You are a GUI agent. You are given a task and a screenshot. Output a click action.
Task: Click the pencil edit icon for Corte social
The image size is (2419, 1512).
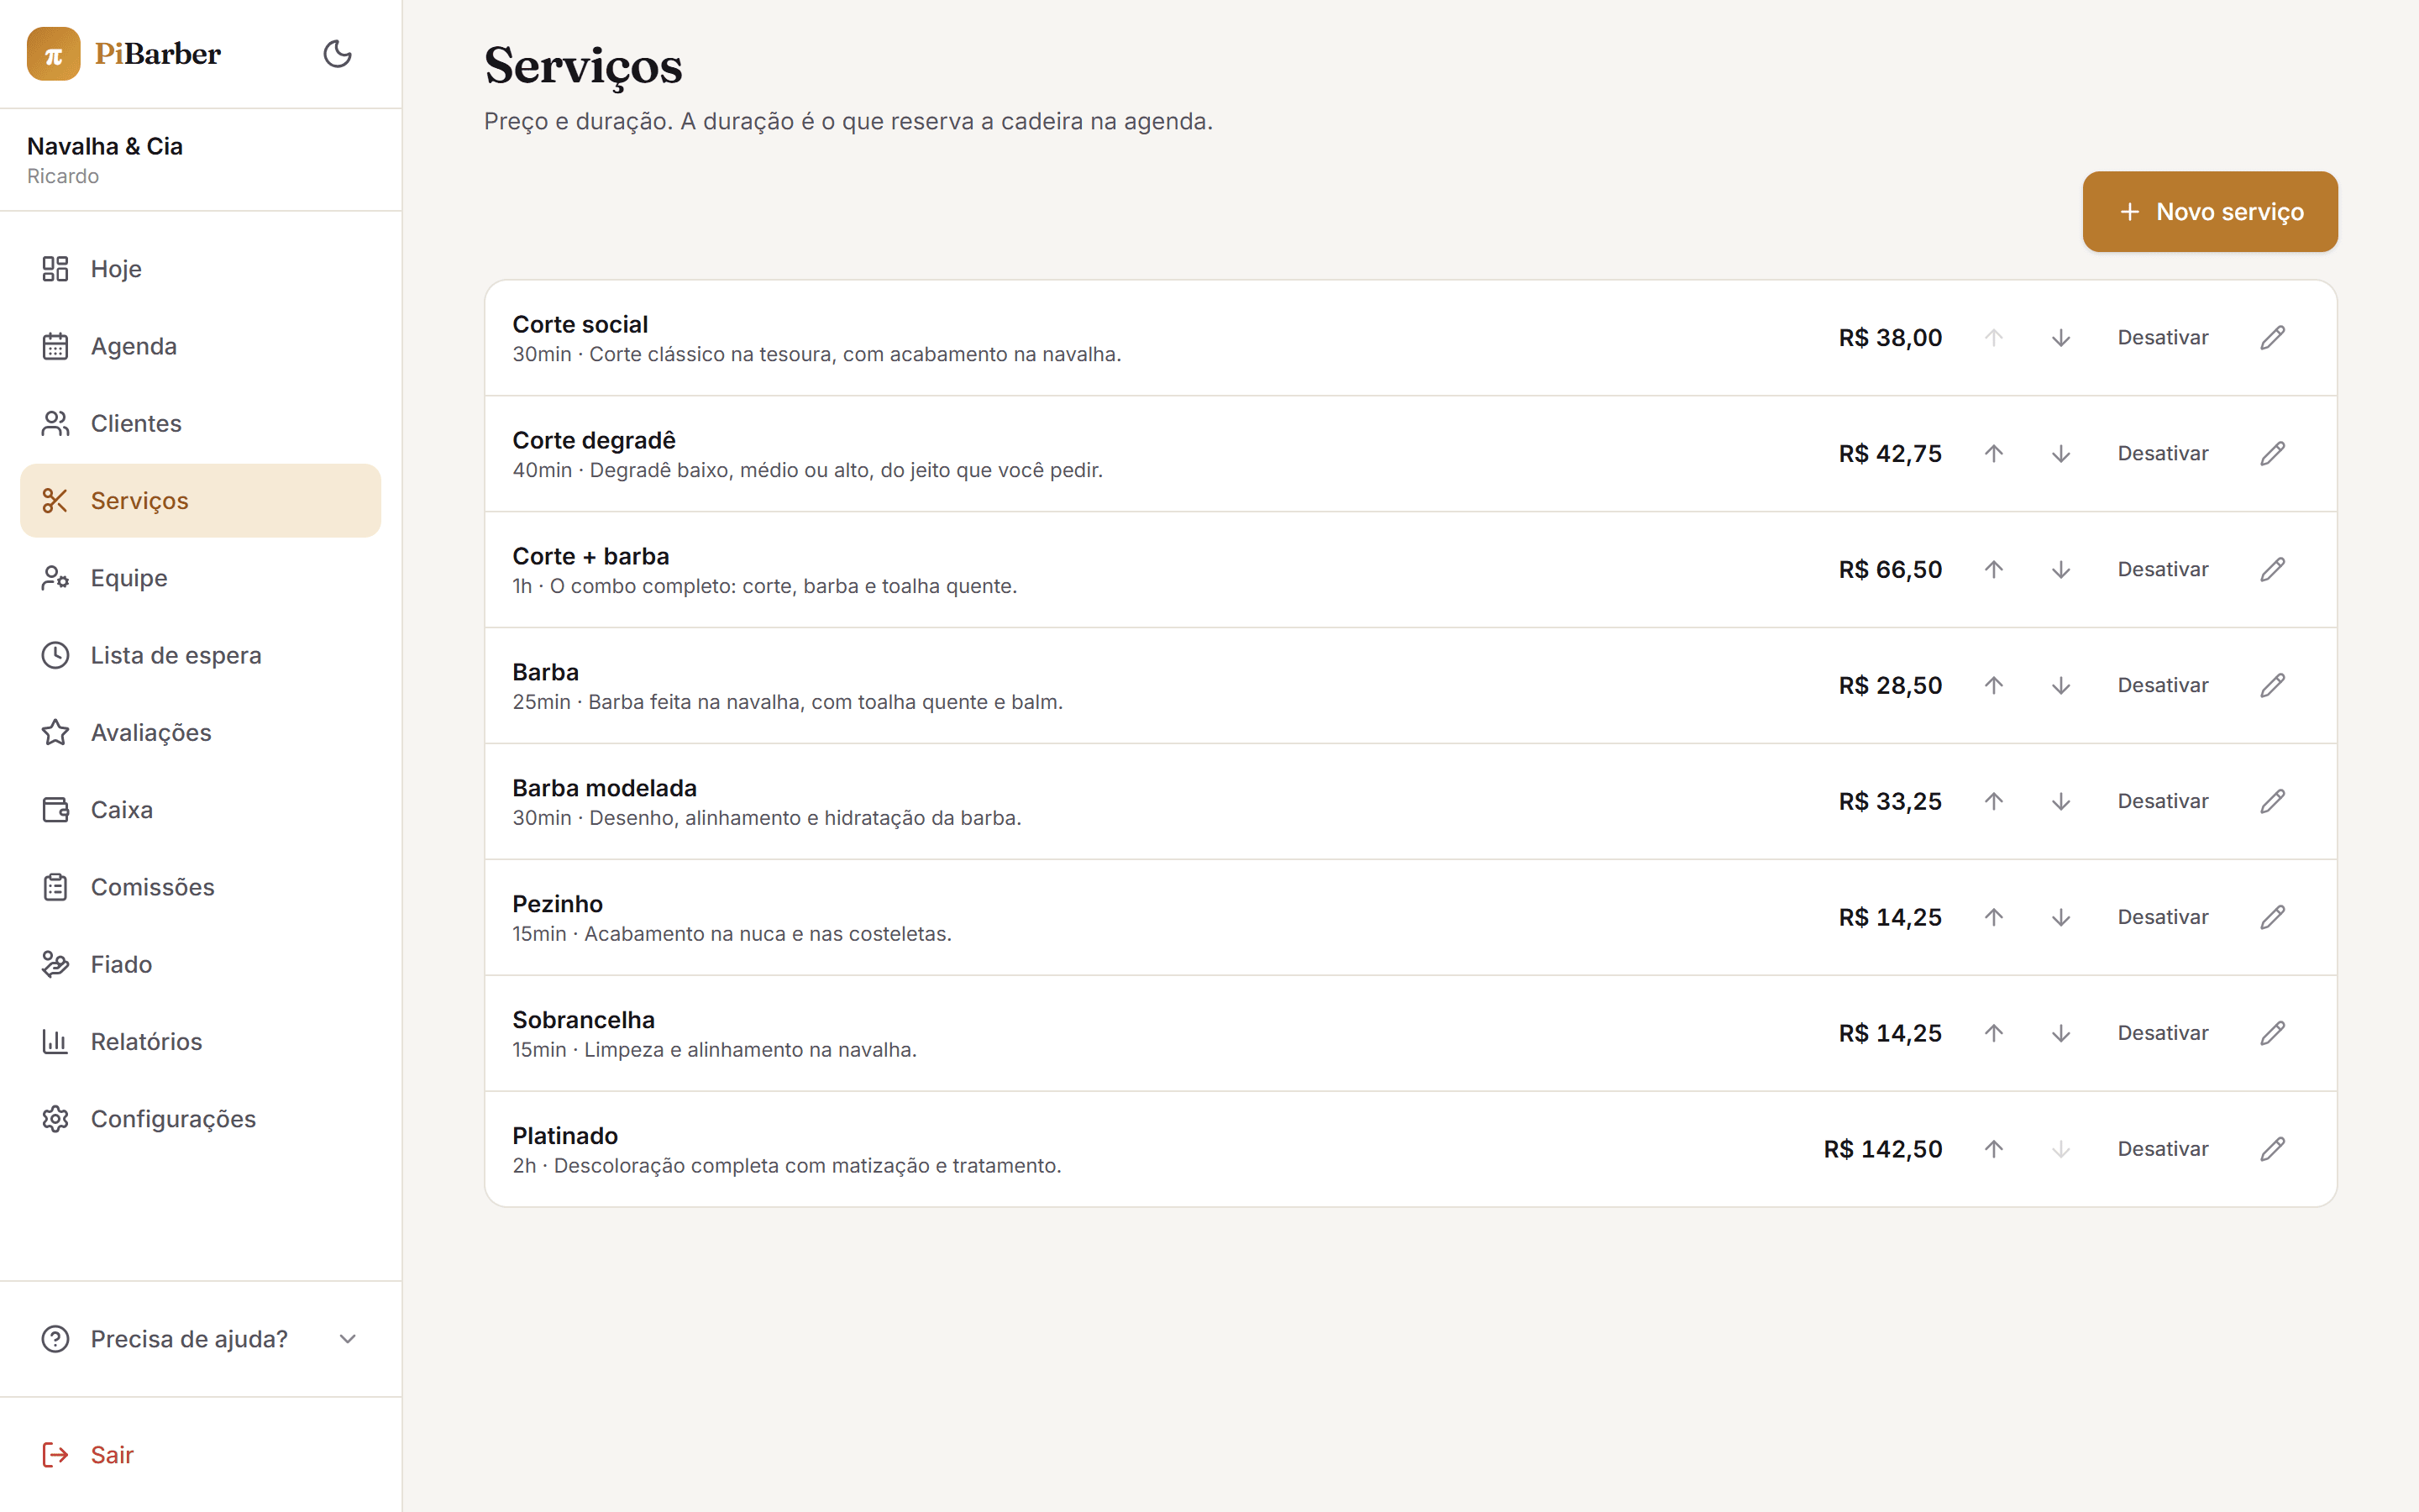point(2272,338)
